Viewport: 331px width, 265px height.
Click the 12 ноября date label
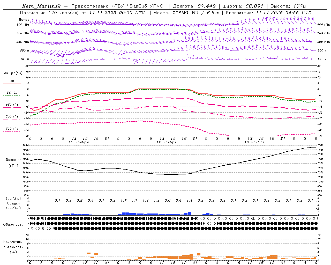point(167,142)
